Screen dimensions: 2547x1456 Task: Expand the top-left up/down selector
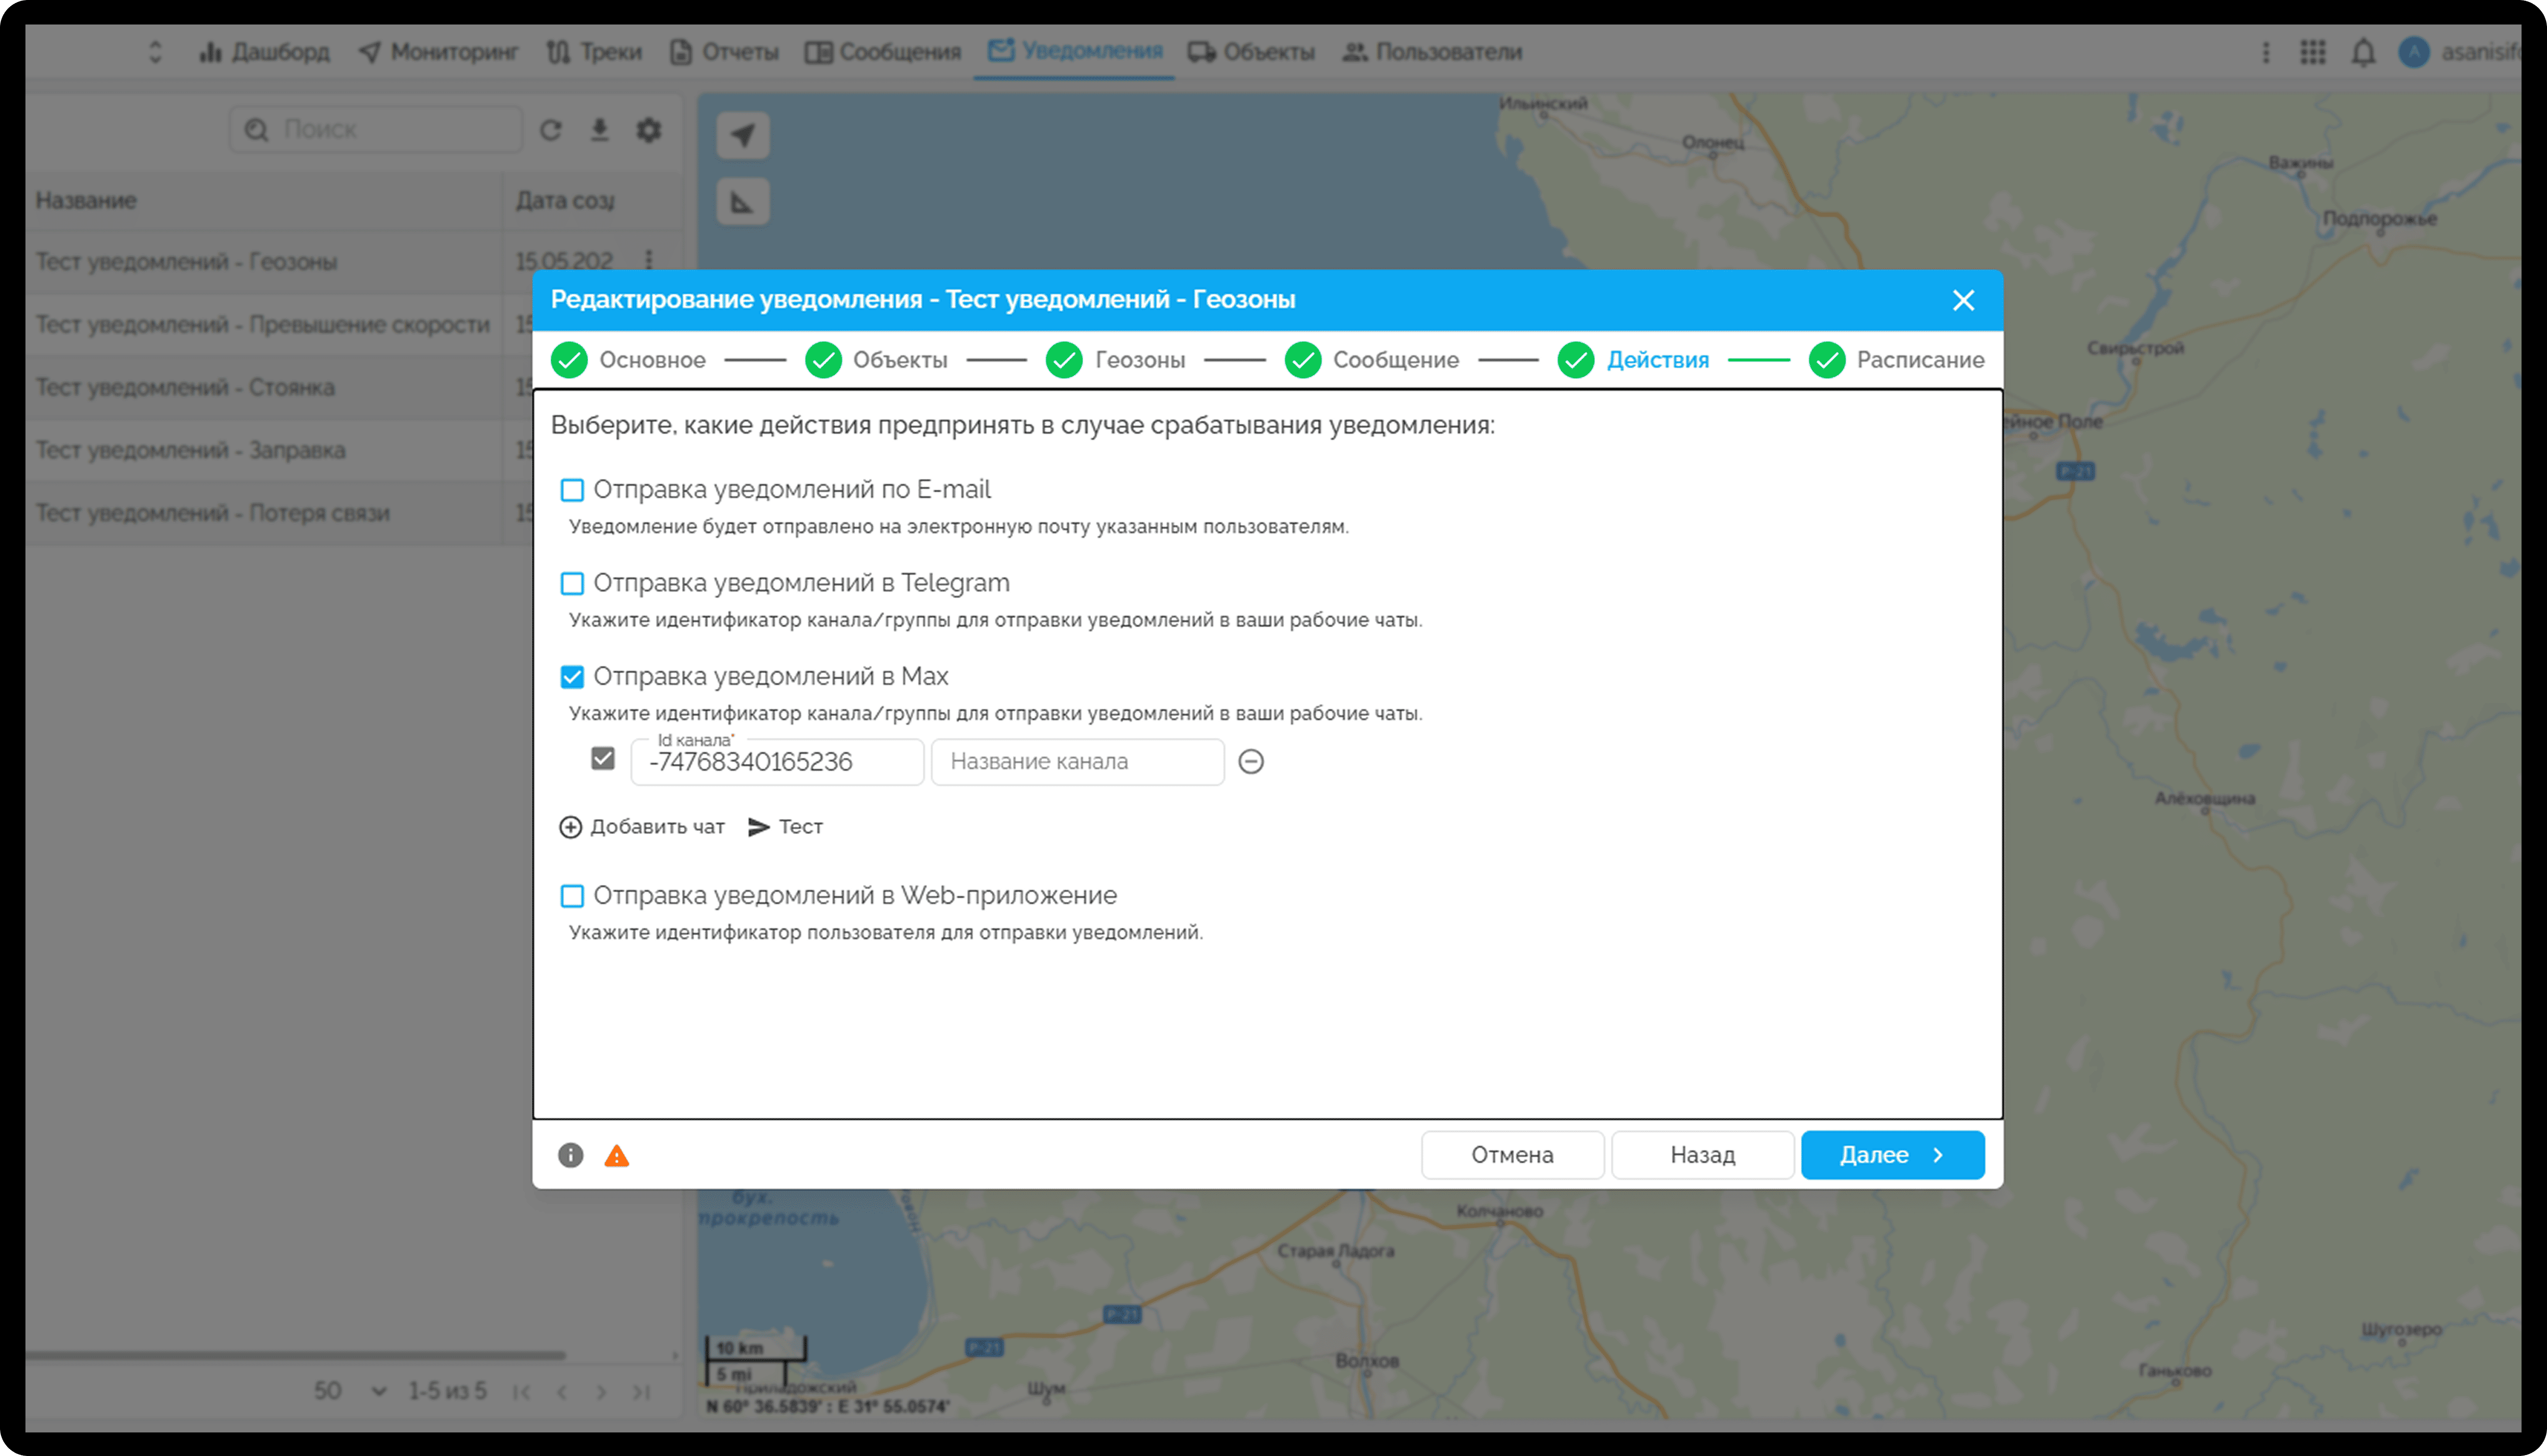(155, 52)
